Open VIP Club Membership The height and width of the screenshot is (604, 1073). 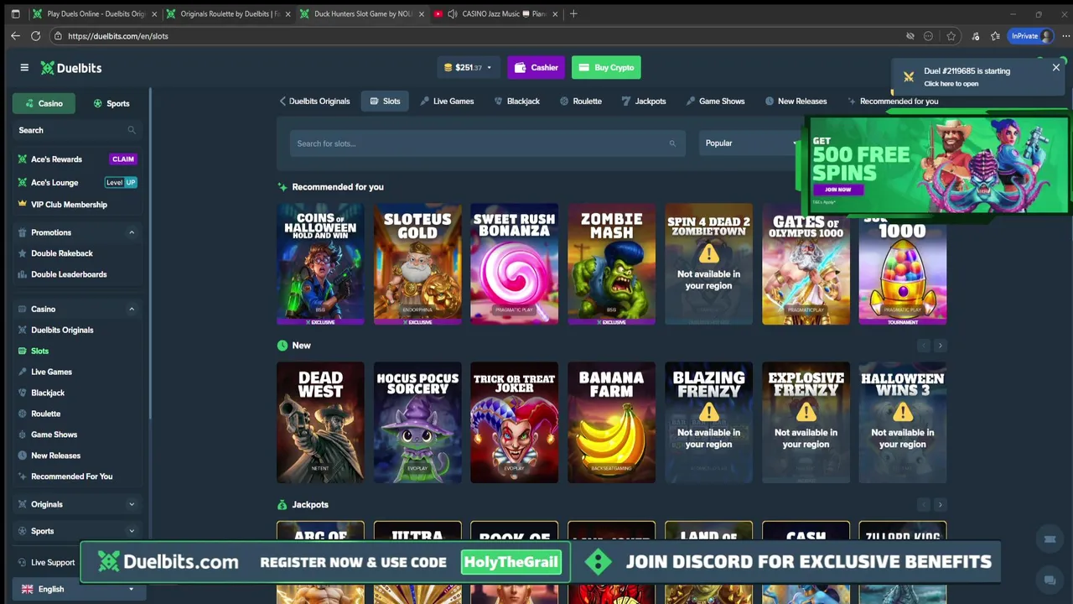point(69,205)
